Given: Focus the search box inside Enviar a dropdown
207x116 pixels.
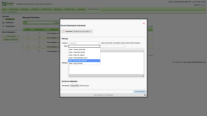Looking at the screenshot, I should click(84, 46).
